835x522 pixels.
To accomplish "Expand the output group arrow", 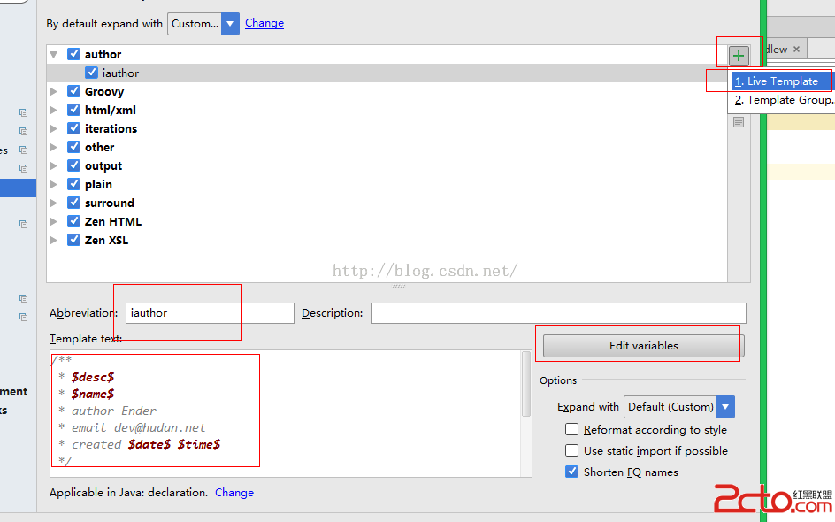I will pos(54,166).
